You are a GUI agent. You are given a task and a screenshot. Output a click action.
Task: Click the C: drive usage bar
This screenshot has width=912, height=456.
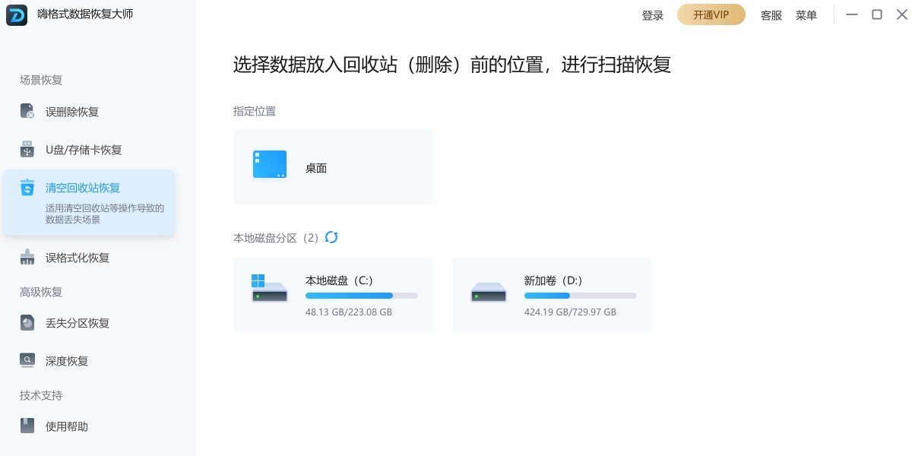coord(361,296)
